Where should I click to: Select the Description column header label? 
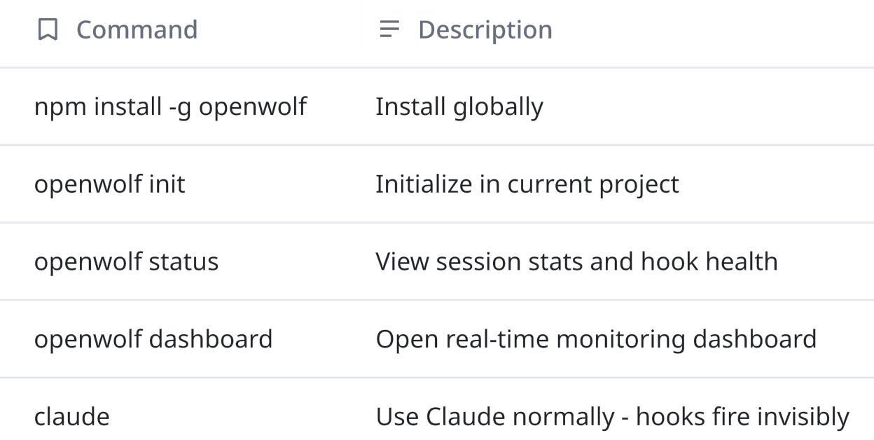[x=485, y=30]
